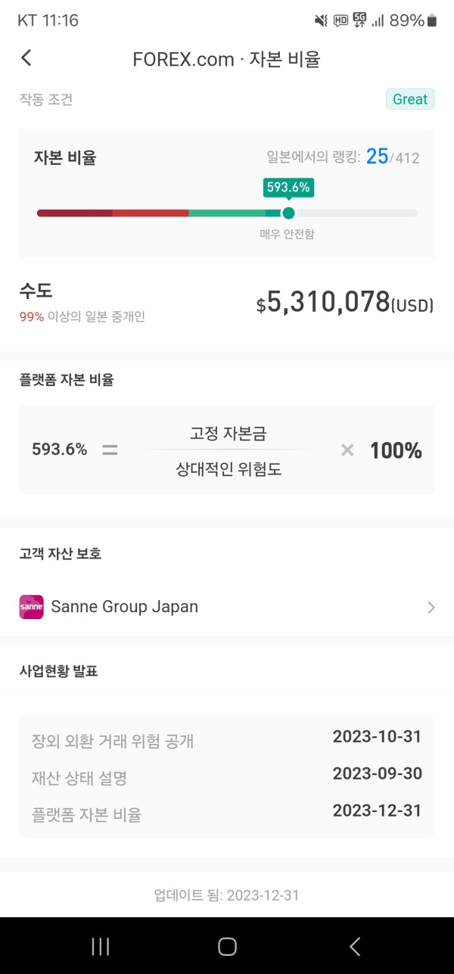Screen dimensions: 454x974
Task: Tap the Great rating badge
Action: [410, 99]
